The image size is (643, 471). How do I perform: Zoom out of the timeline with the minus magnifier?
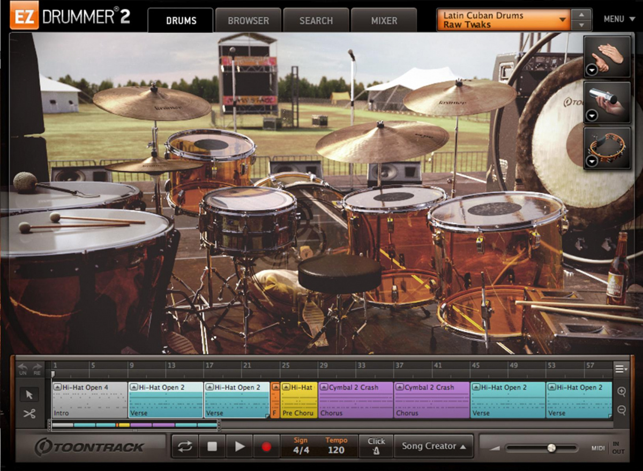(x=620, y=410)
